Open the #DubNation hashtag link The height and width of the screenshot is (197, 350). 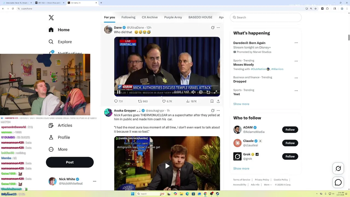click(258, 69)
